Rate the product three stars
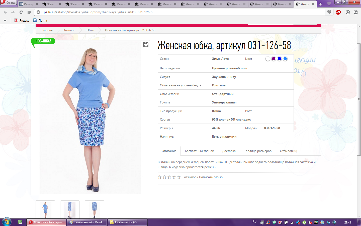 point(169,177)
